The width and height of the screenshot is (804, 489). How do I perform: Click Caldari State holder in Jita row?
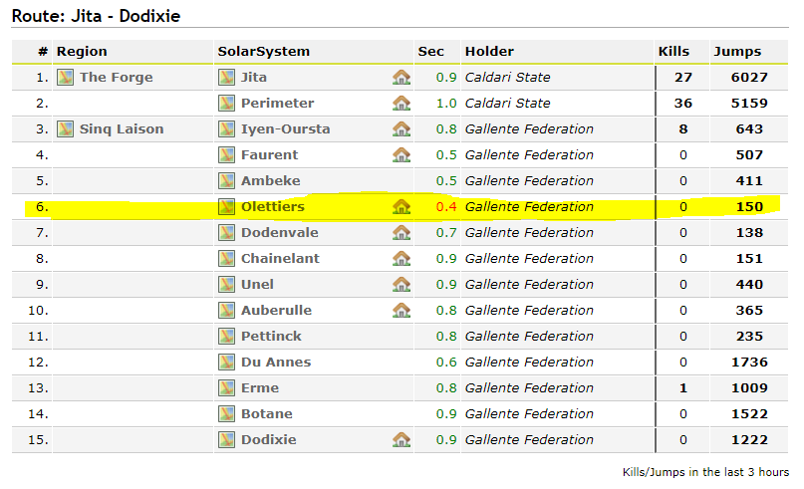(508, 78)
